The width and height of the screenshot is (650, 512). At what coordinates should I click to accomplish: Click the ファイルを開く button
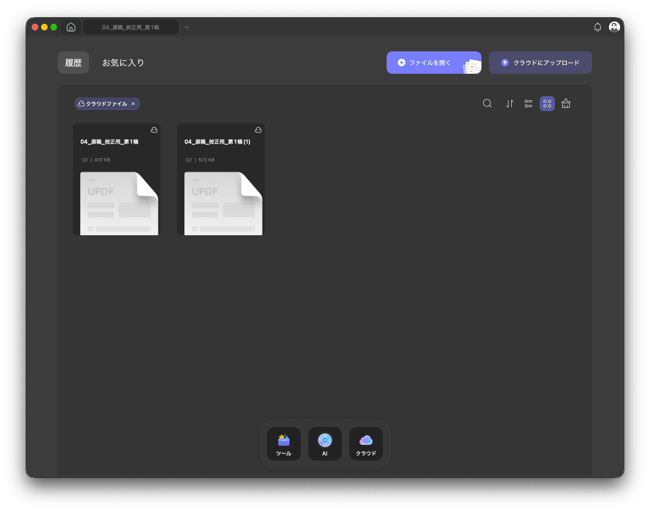pos(434,63)
